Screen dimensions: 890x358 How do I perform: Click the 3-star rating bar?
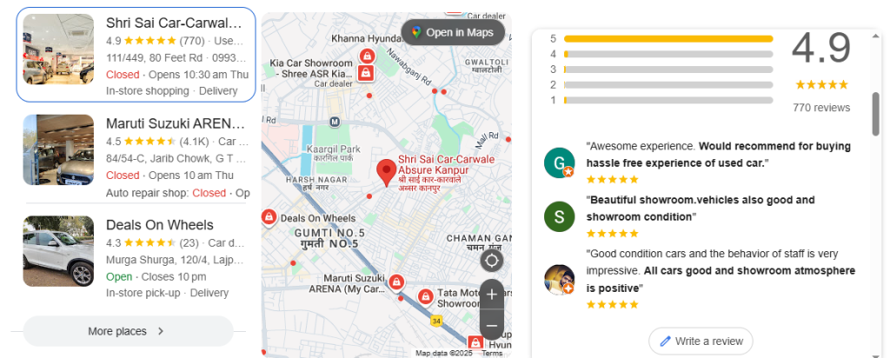[x=668, y=70]
